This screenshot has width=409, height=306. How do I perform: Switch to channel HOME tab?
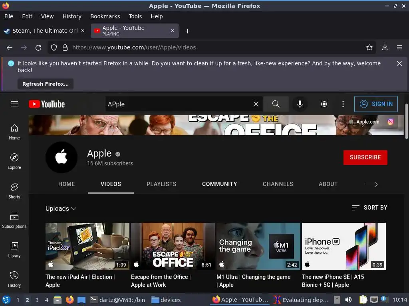[x=67, y=184]
